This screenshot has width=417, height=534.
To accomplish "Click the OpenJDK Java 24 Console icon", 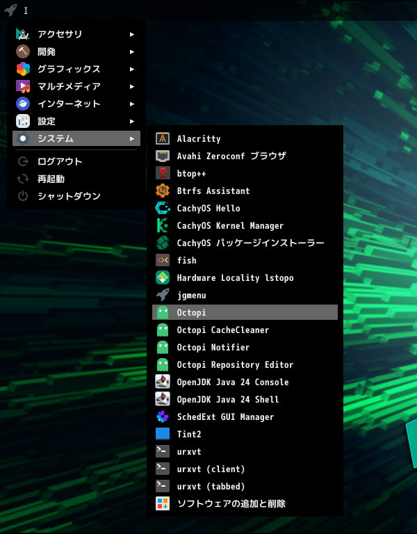I will pyautogui.click(x=163, y=382).
